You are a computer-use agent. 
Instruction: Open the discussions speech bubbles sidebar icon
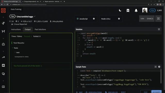coord(3,74)
